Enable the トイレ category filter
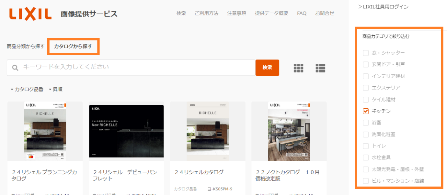Image resolution: width=447 pixels, height=195 pixels. 366,146
